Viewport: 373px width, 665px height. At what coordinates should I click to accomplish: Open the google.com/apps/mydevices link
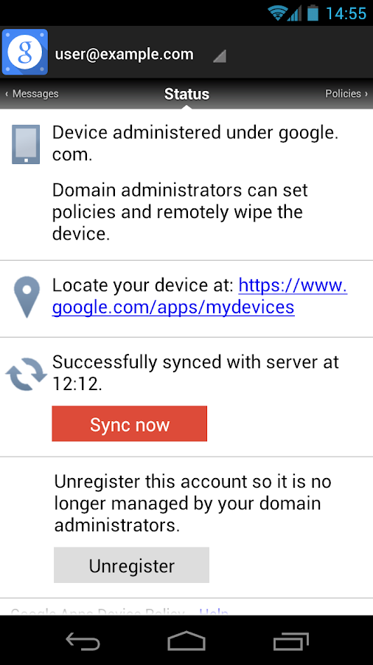pyautogui.click(x=200, y=296)
